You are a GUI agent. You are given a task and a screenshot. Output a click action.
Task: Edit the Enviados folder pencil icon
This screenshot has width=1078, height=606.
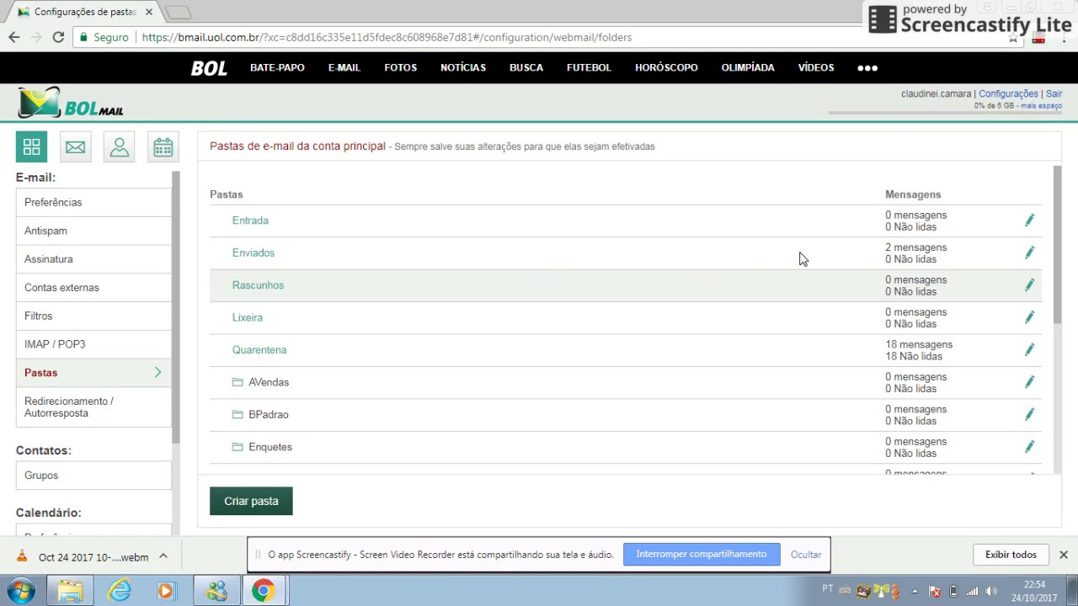click(x=1029, y=252)
